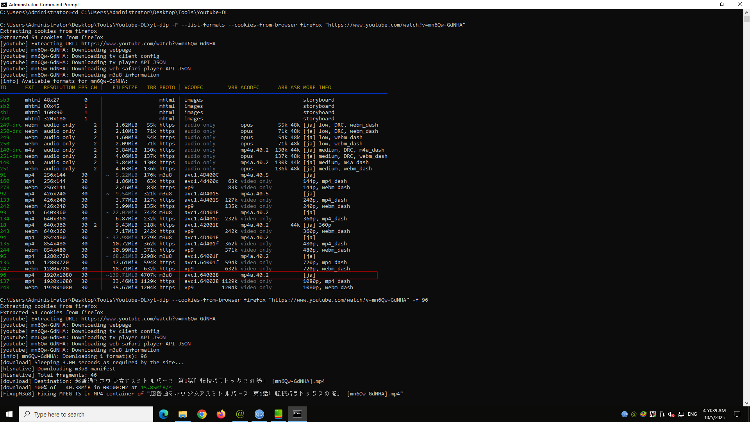Open the Action Center notifications
This screenshot has height=422, width=750.
coord(737,414)
